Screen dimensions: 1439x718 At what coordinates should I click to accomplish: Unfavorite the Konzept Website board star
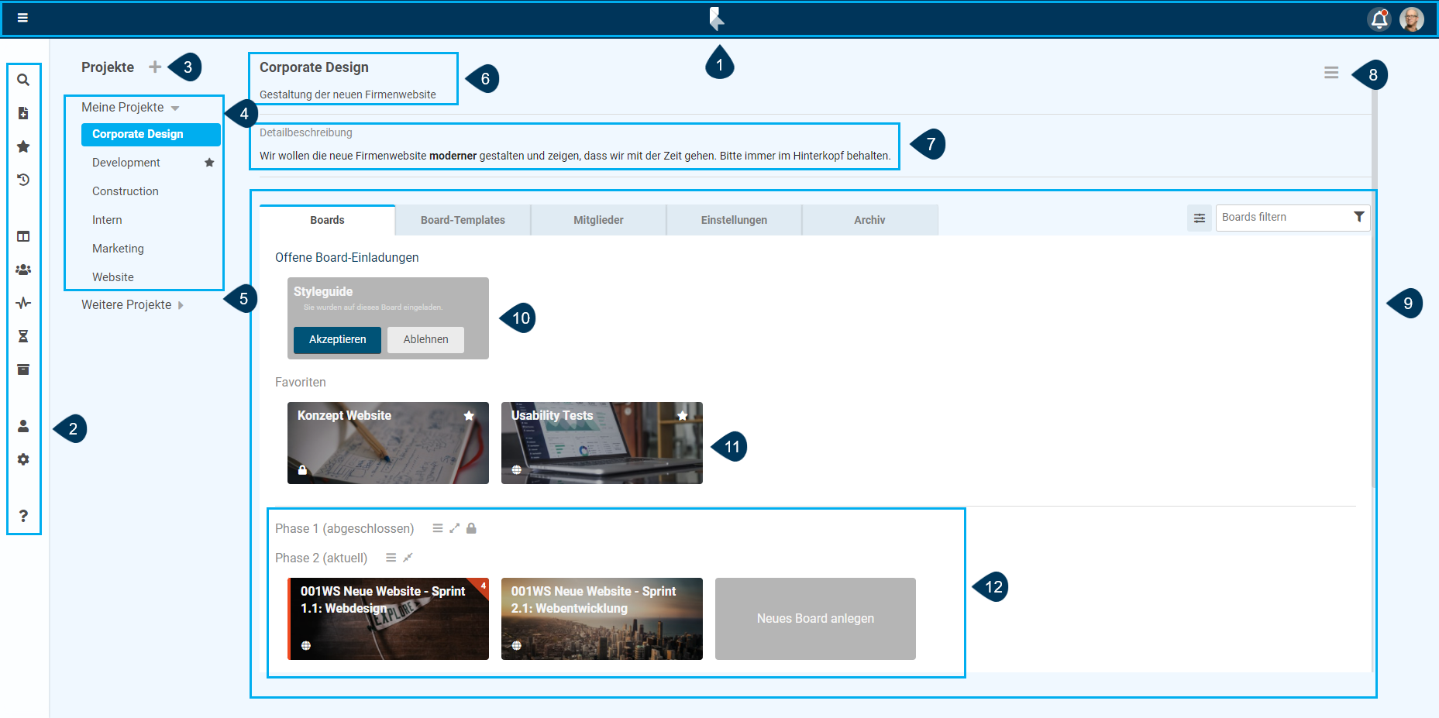click(x=469, y=416)
